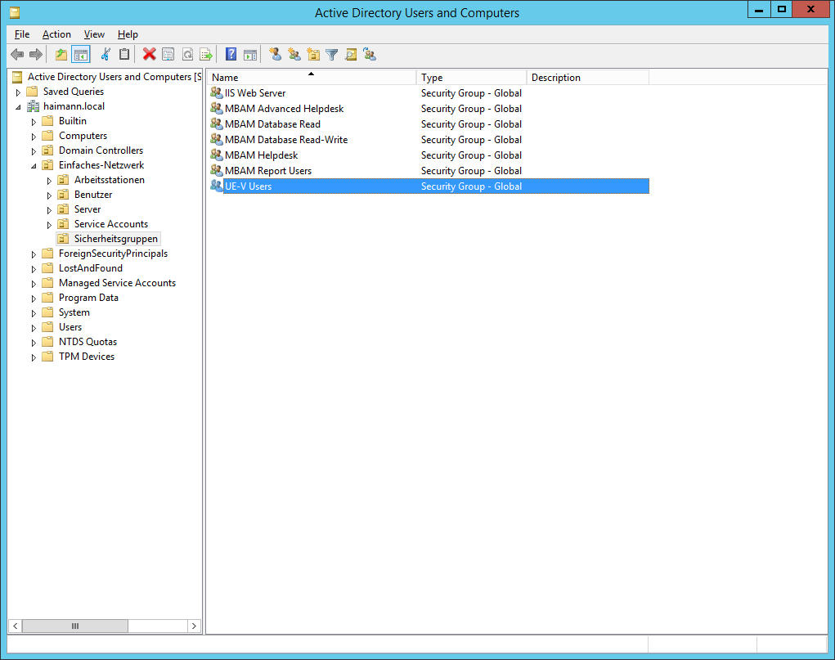Select MBAM Advanced Helpdesk group
This screenshot has height=660, width=835.
(x=284, y=108)
